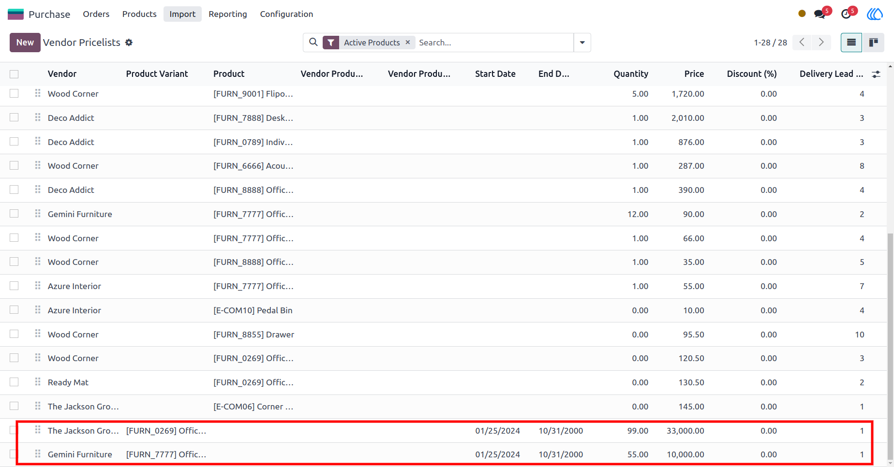Tick the select-all checkbox in the table header
Viewport: 894px width, 467px height.
click(14, 74)
